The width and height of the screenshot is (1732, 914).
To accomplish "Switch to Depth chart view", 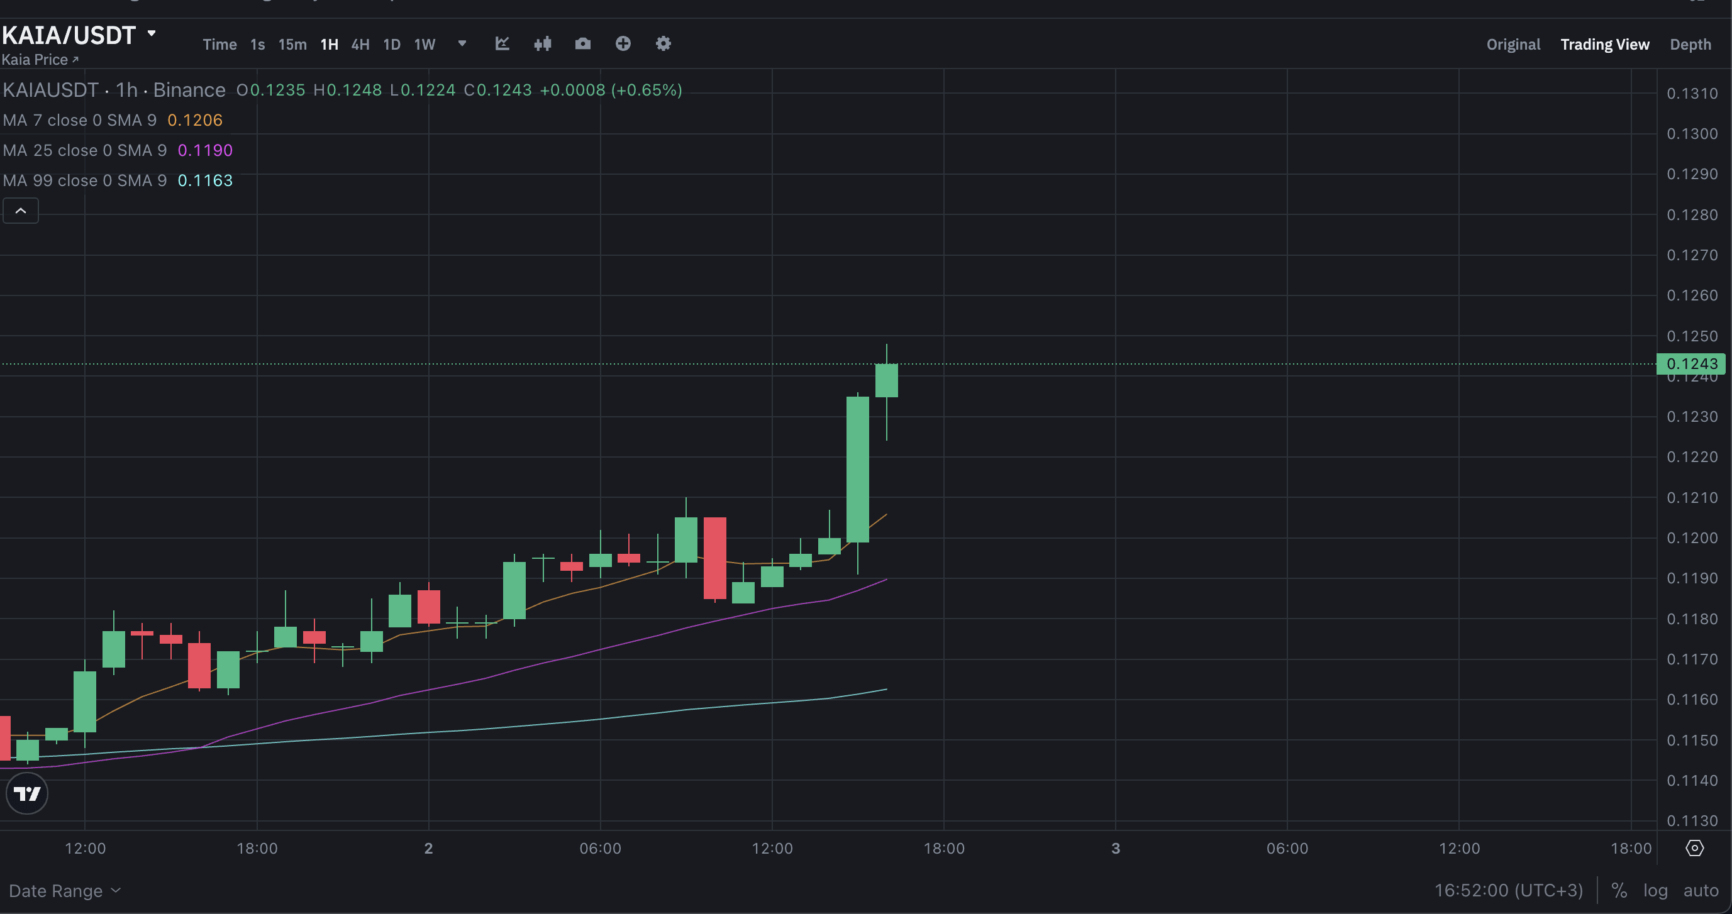I will click(x=1690, y=45).
